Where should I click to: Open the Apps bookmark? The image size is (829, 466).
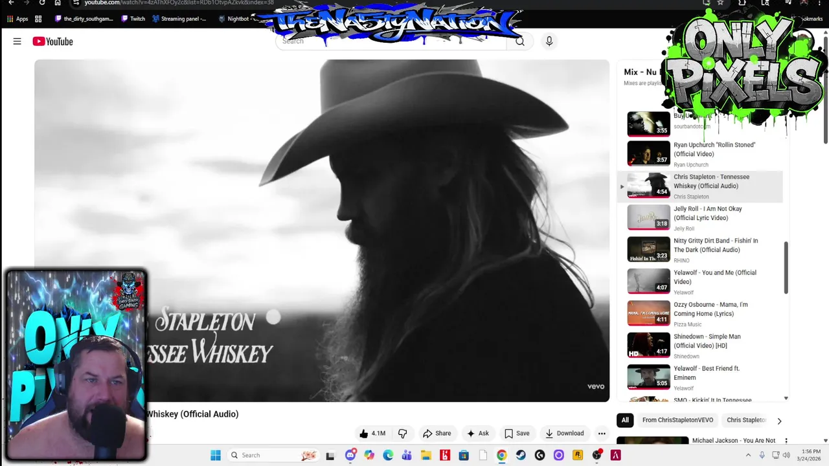click(17, 19)
